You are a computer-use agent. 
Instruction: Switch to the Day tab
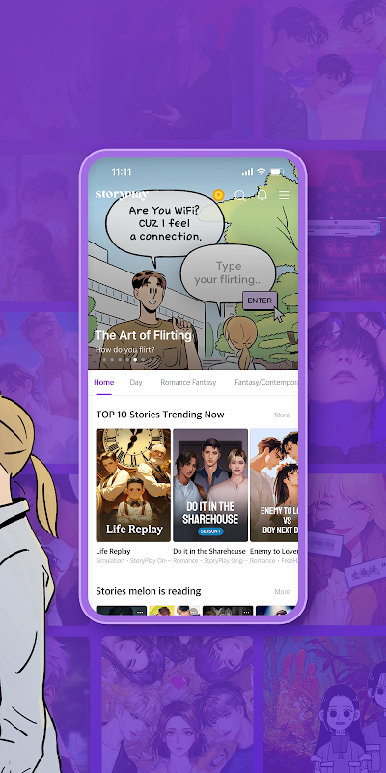click(x=136, y=382)
